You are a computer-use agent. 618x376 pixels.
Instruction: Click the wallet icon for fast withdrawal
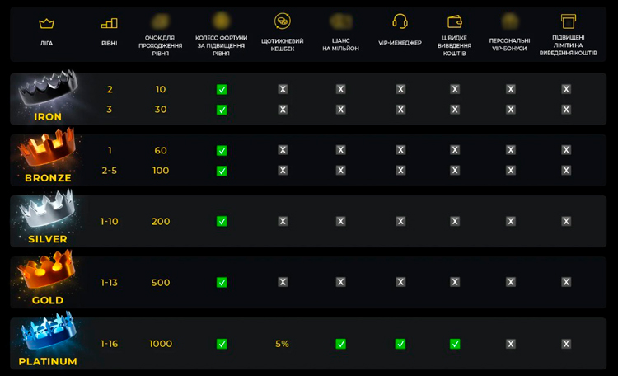click(x=454, y=21)
